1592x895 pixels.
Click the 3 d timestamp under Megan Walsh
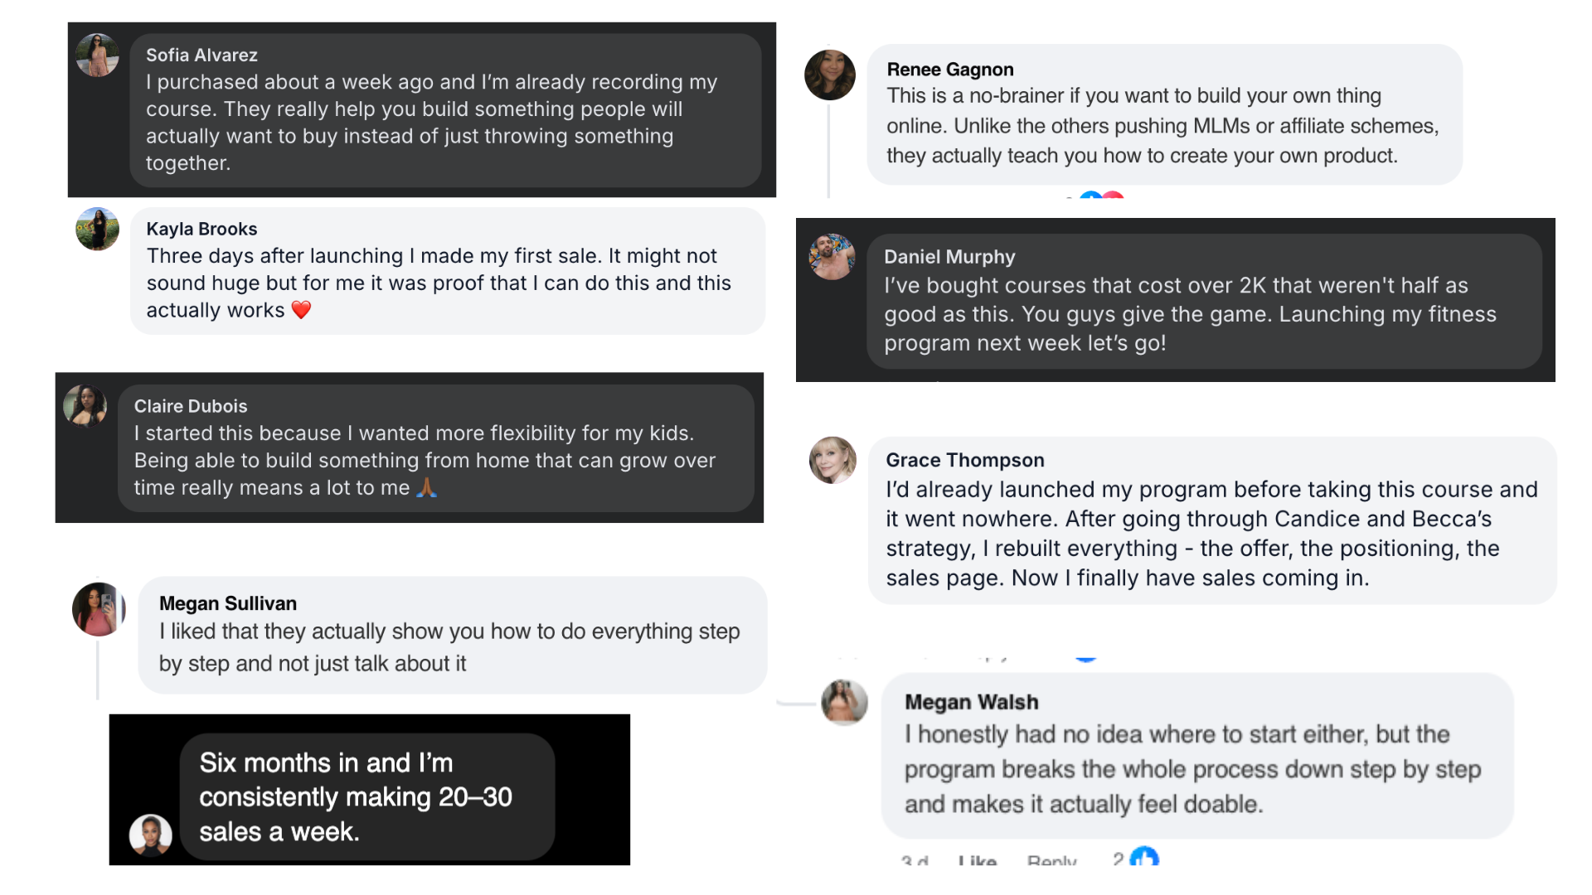pyautogui.click(x=915, y=860)
